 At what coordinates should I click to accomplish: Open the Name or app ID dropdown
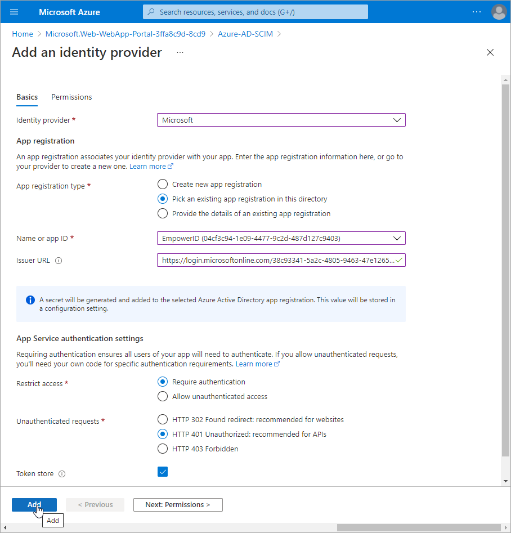pos(281,238)
